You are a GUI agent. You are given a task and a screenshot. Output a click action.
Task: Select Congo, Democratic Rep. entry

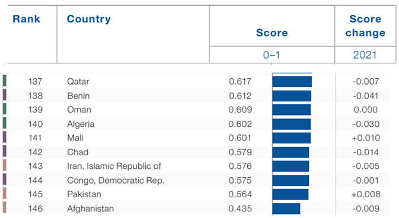(x=116, y=180)
